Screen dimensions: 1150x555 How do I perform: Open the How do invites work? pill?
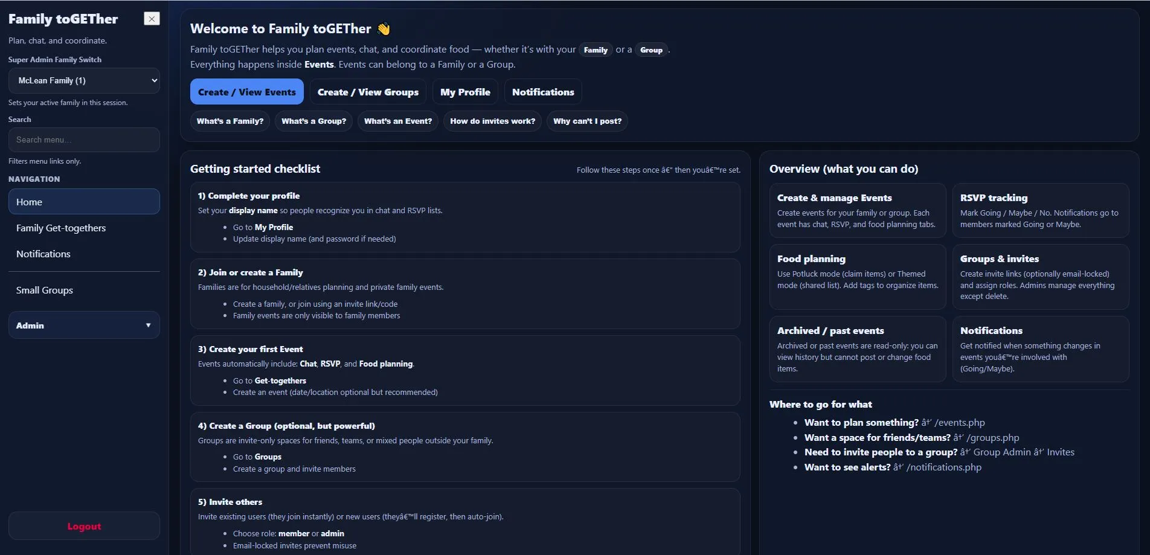click(x=492, y=121)
